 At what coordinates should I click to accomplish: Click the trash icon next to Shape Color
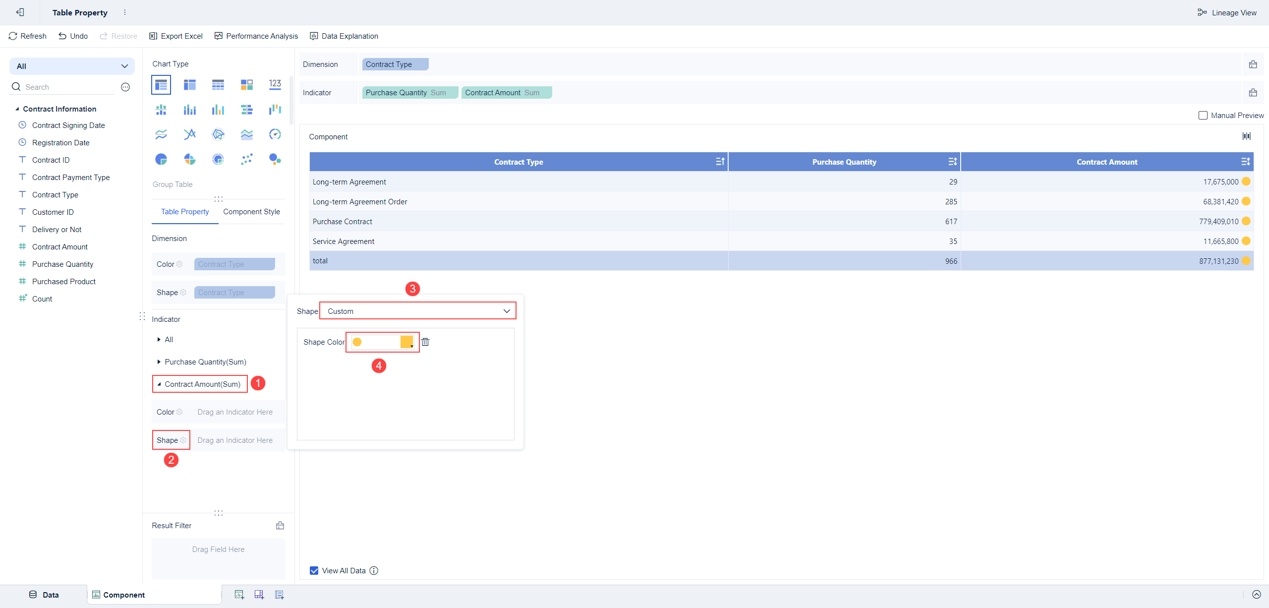point(425,342)
